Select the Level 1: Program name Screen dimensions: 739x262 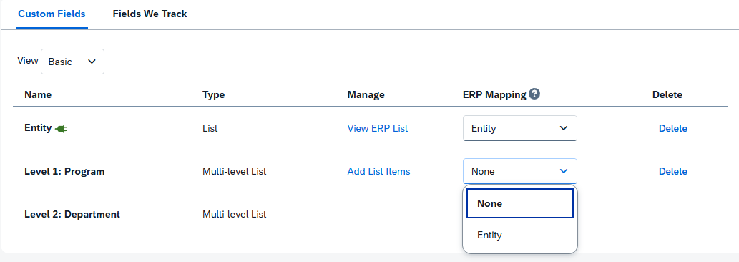(x=64, y=172)
